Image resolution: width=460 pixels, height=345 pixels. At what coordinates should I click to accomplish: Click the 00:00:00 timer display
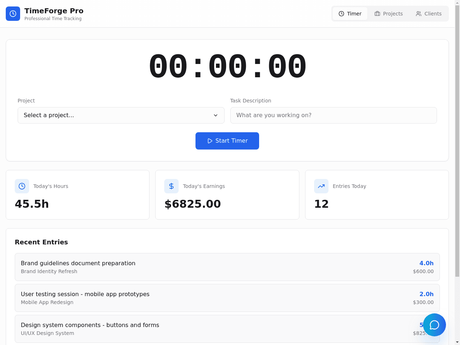coord(227,66)
